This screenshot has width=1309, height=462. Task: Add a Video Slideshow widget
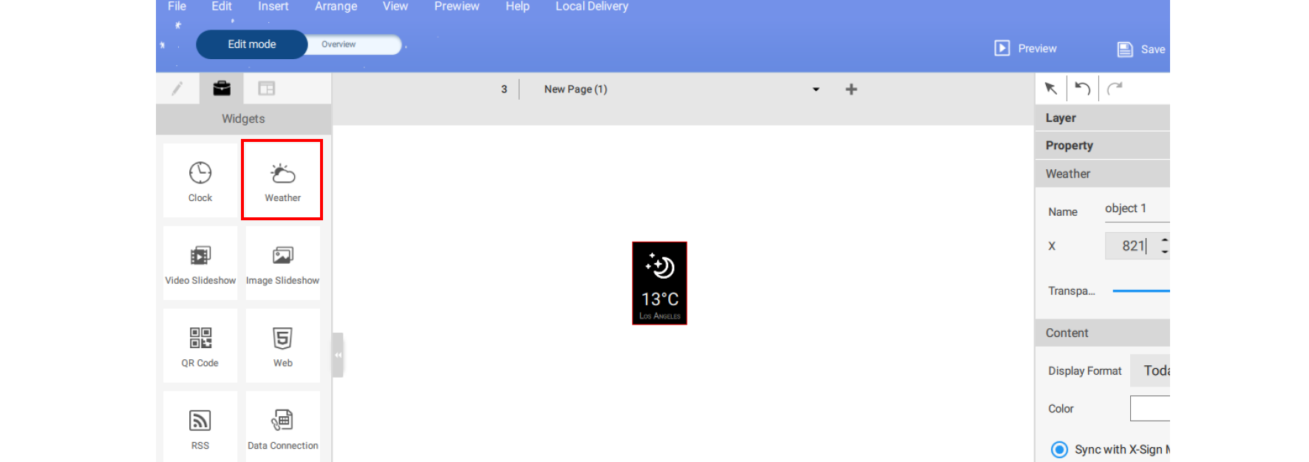point(200,263)
